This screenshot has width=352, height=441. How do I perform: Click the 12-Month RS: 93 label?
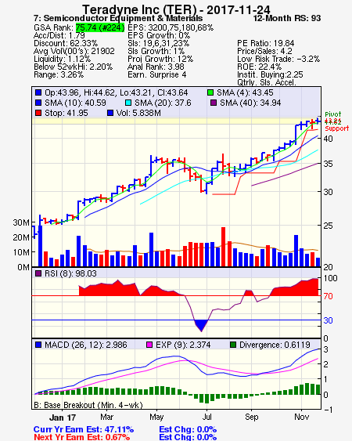pos(287,18)
